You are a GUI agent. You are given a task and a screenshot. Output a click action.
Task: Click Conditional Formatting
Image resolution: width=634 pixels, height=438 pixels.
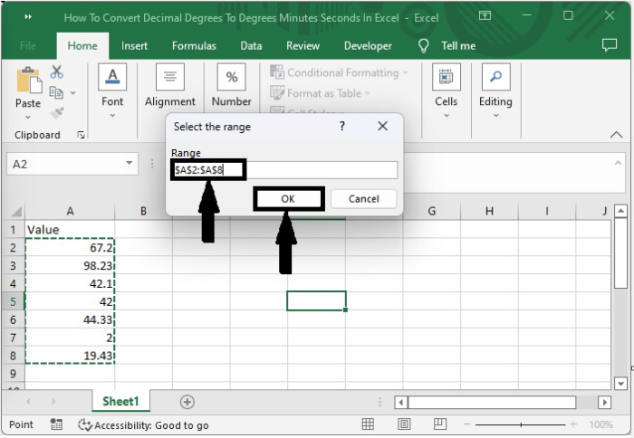339,72
